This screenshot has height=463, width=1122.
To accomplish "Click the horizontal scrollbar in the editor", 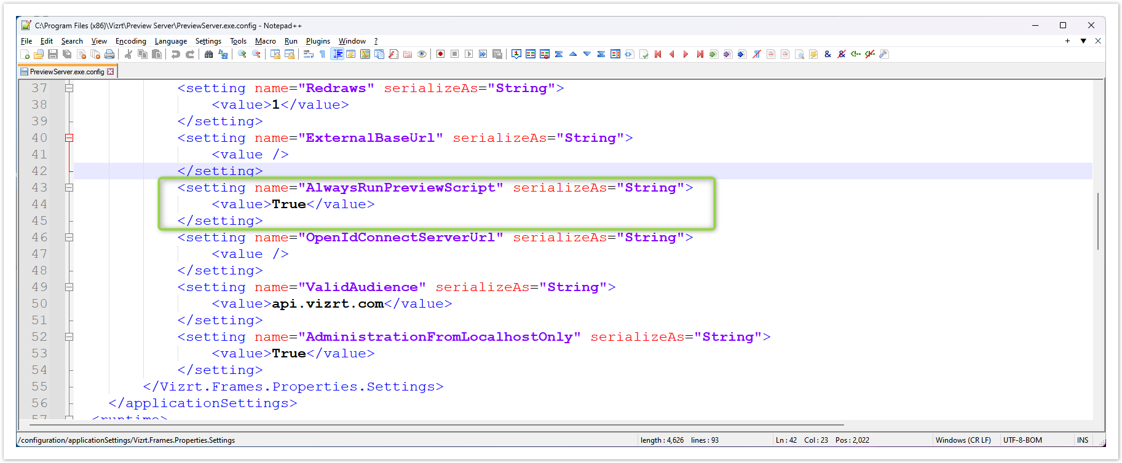I will point(437,424).
